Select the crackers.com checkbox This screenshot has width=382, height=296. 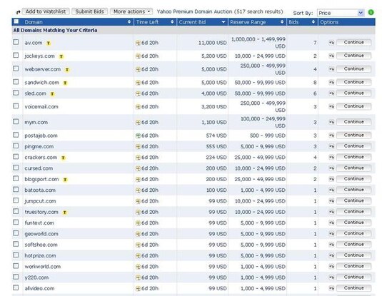(16, 157)
